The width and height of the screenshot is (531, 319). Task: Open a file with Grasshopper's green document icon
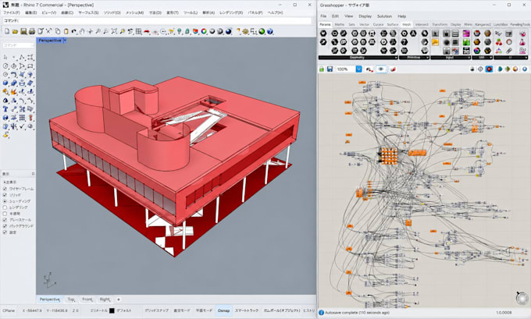[x=322, y=69]
